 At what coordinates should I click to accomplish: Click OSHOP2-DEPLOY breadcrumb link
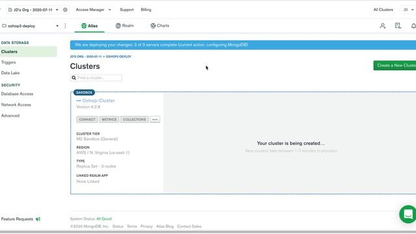click(118, 57)
